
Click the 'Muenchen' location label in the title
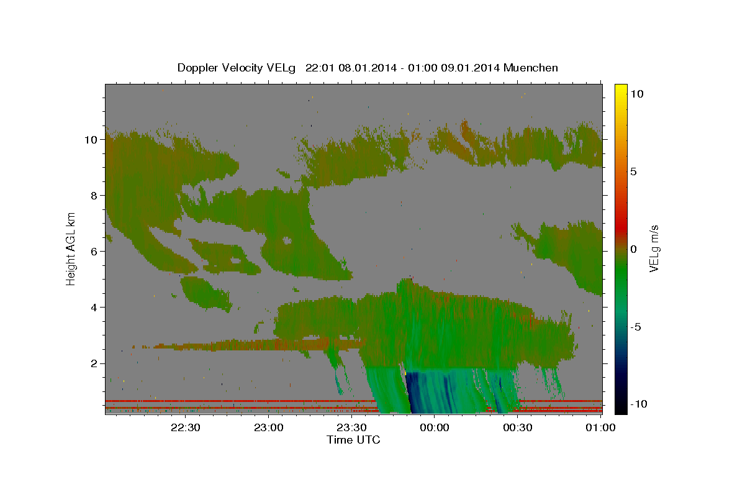531,68
